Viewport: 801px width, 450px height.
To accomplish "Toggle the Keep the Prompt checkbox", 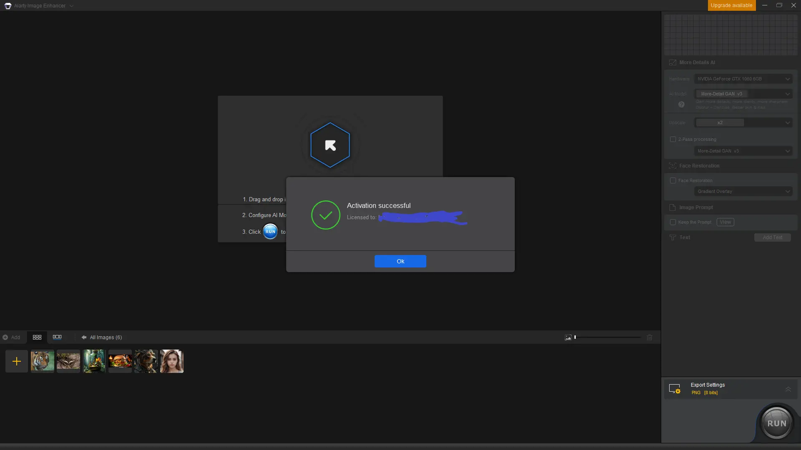I will [x=673, y=222].
